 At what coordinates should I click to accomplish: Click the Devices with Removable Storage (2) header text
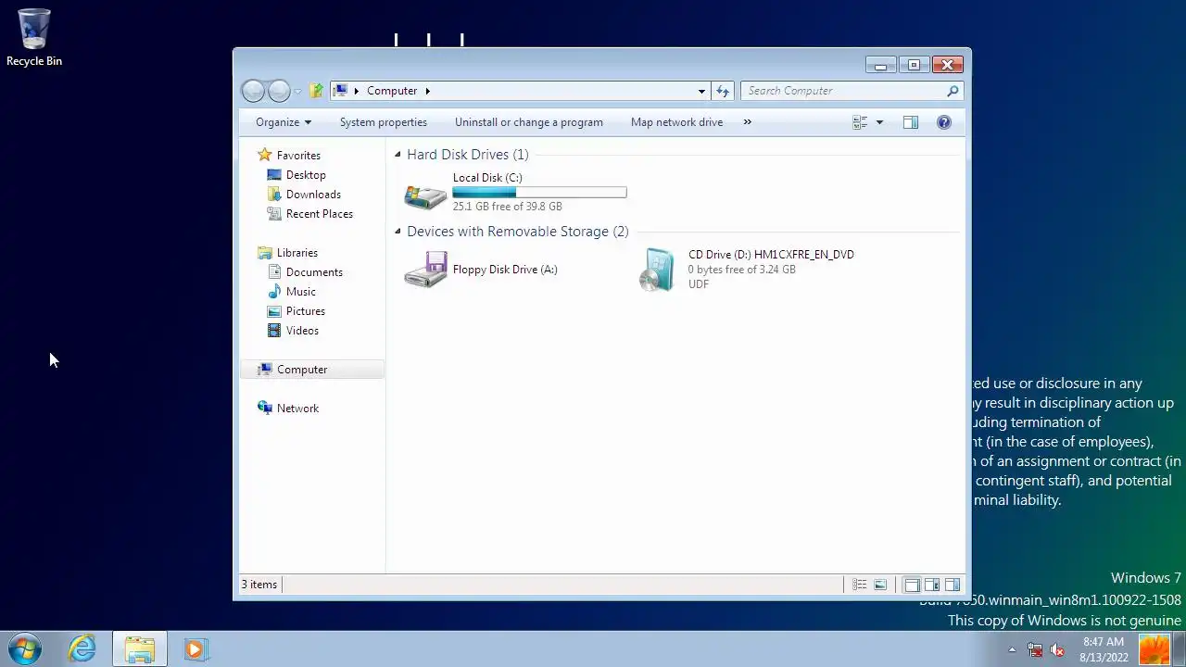pos(517,232)
